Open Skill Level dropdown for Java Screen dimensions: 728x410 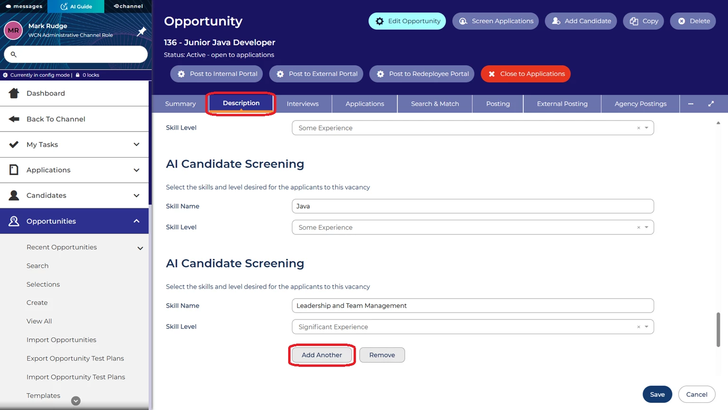click(x=646, y=227)
